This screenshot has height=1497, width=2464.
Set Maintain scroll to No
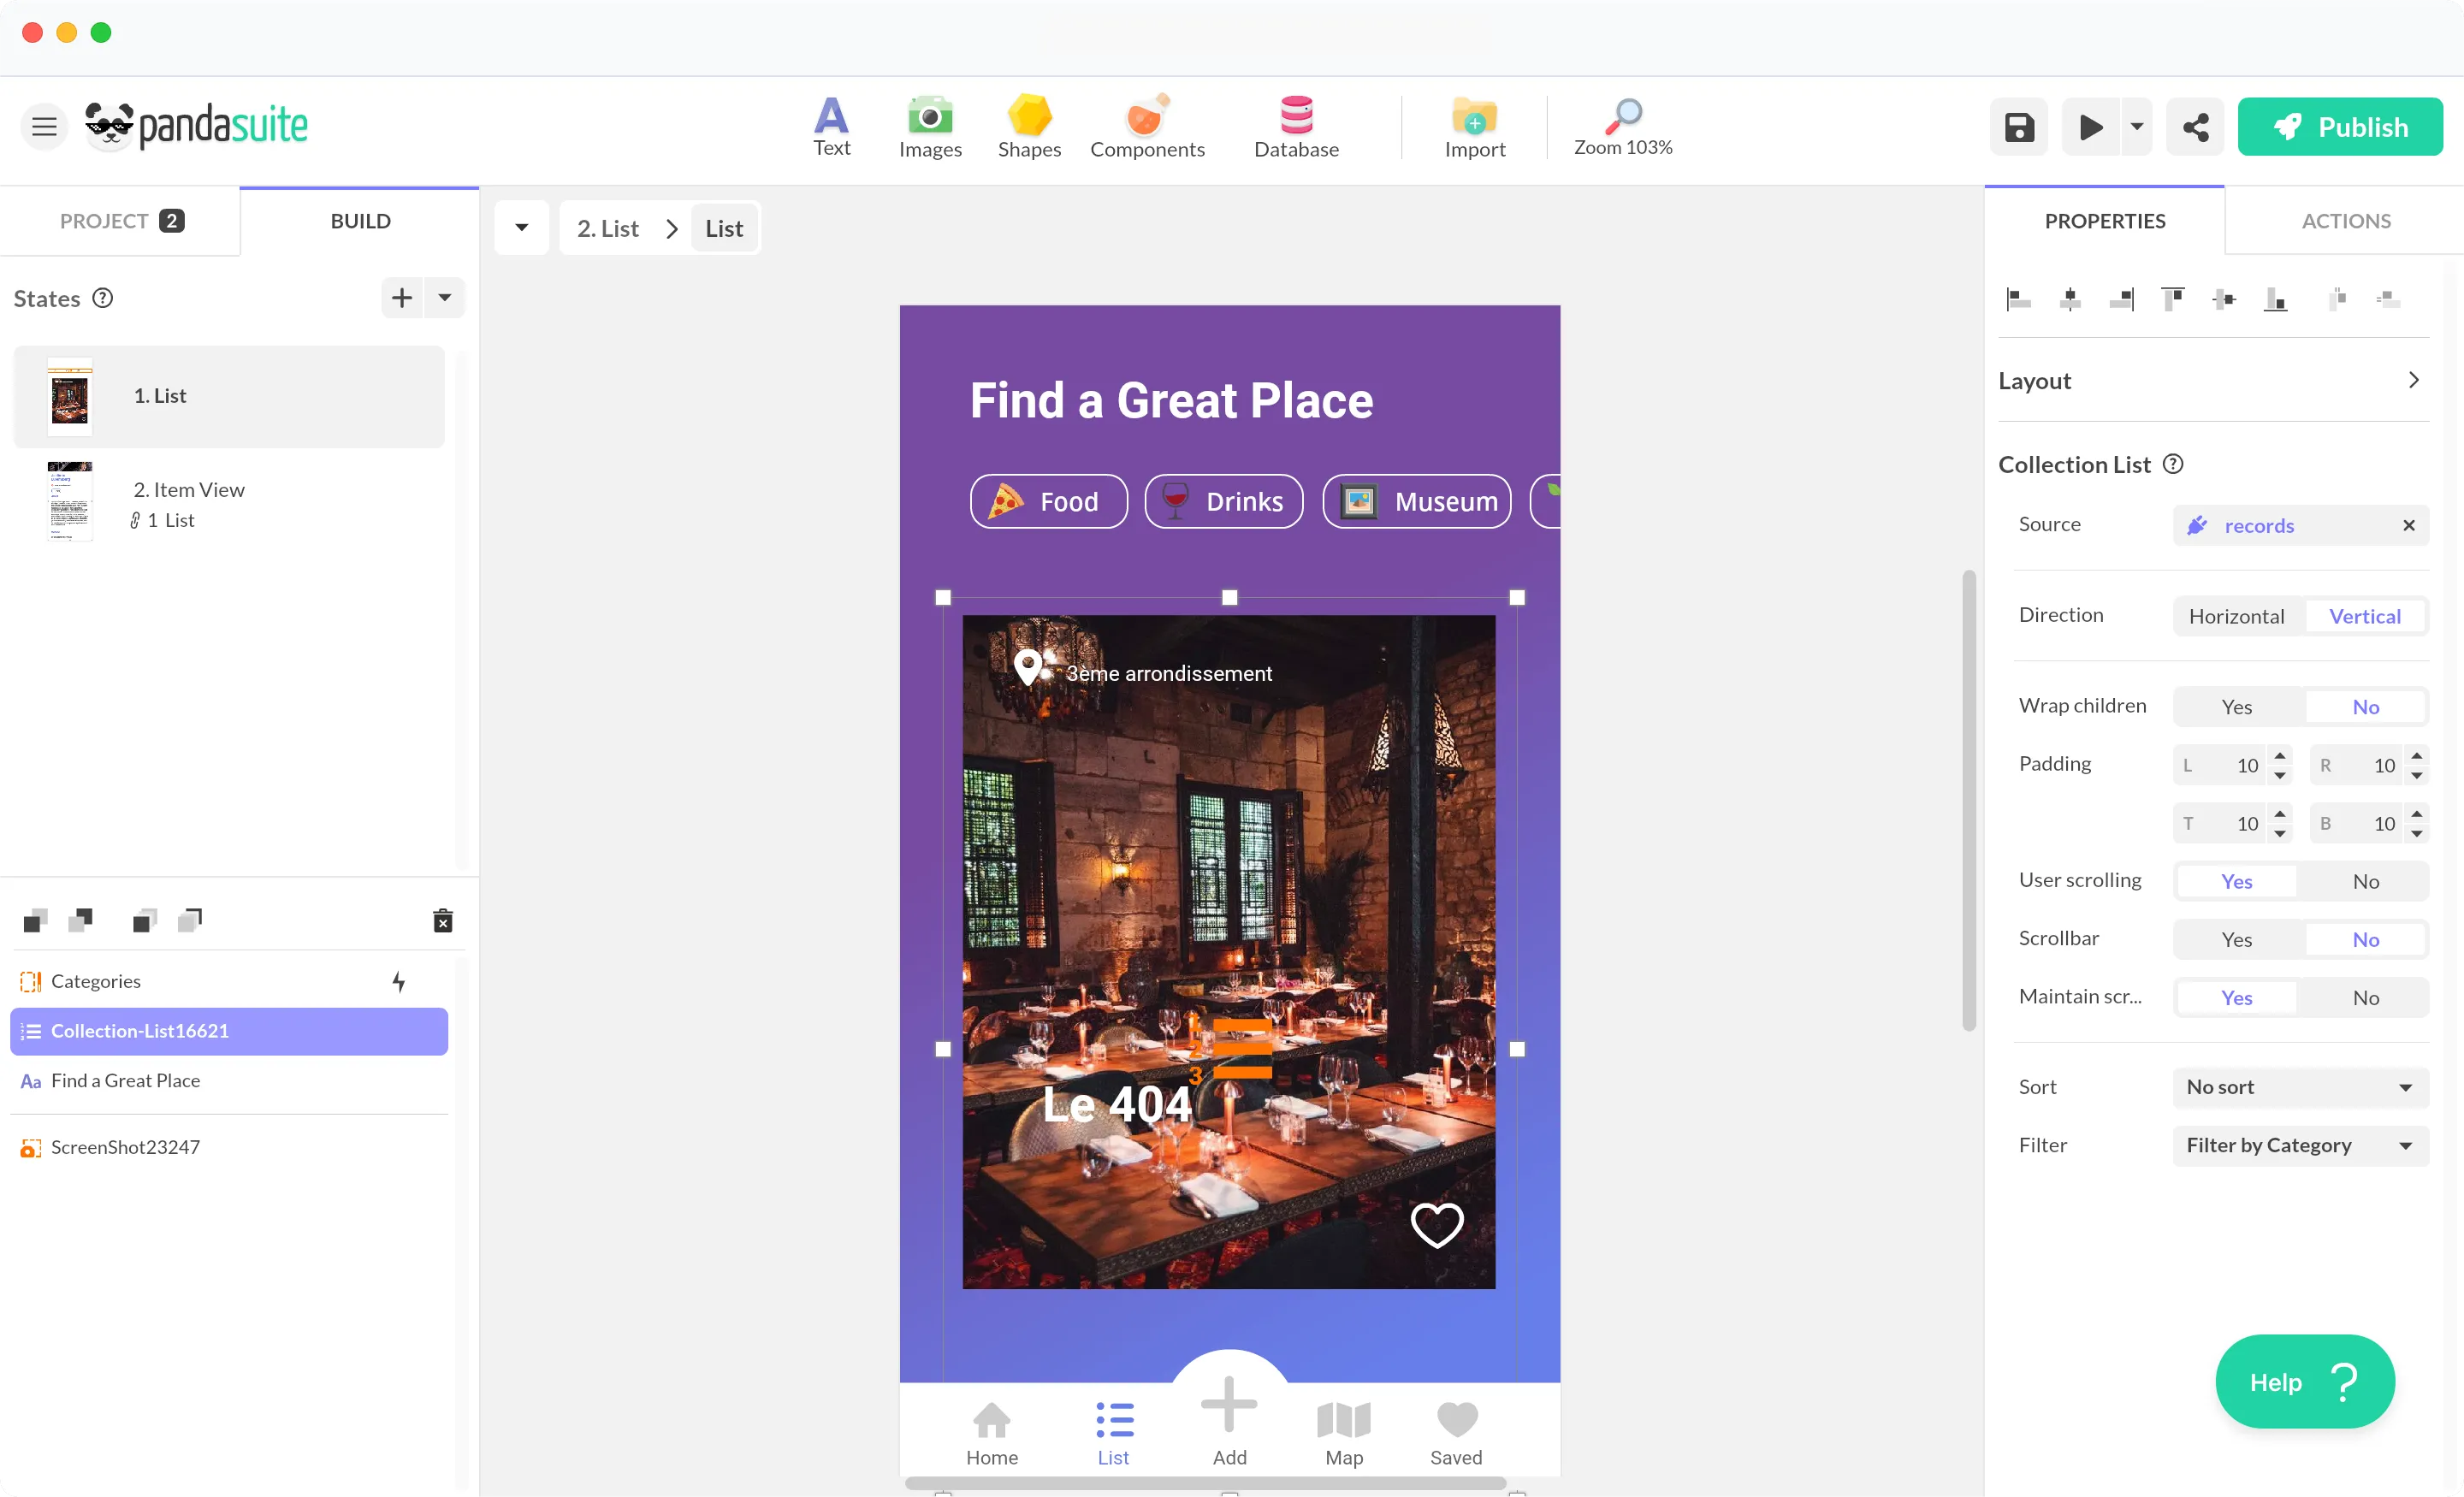coord(2364,997)
